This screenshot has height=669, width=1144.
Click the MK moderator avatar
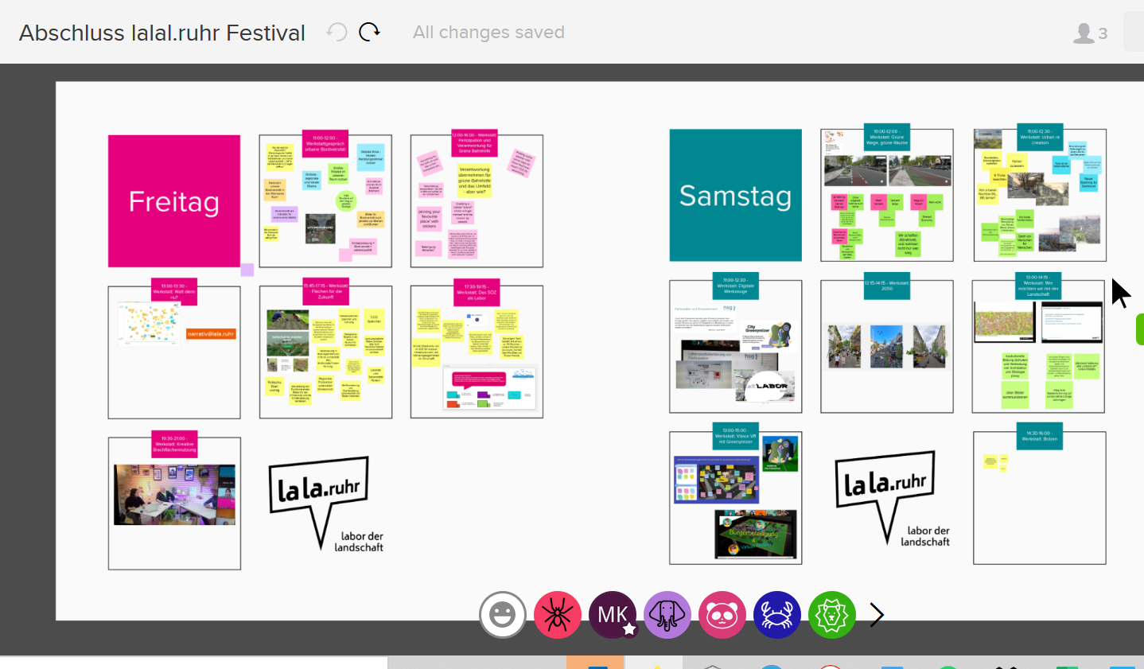click(613, 615)
